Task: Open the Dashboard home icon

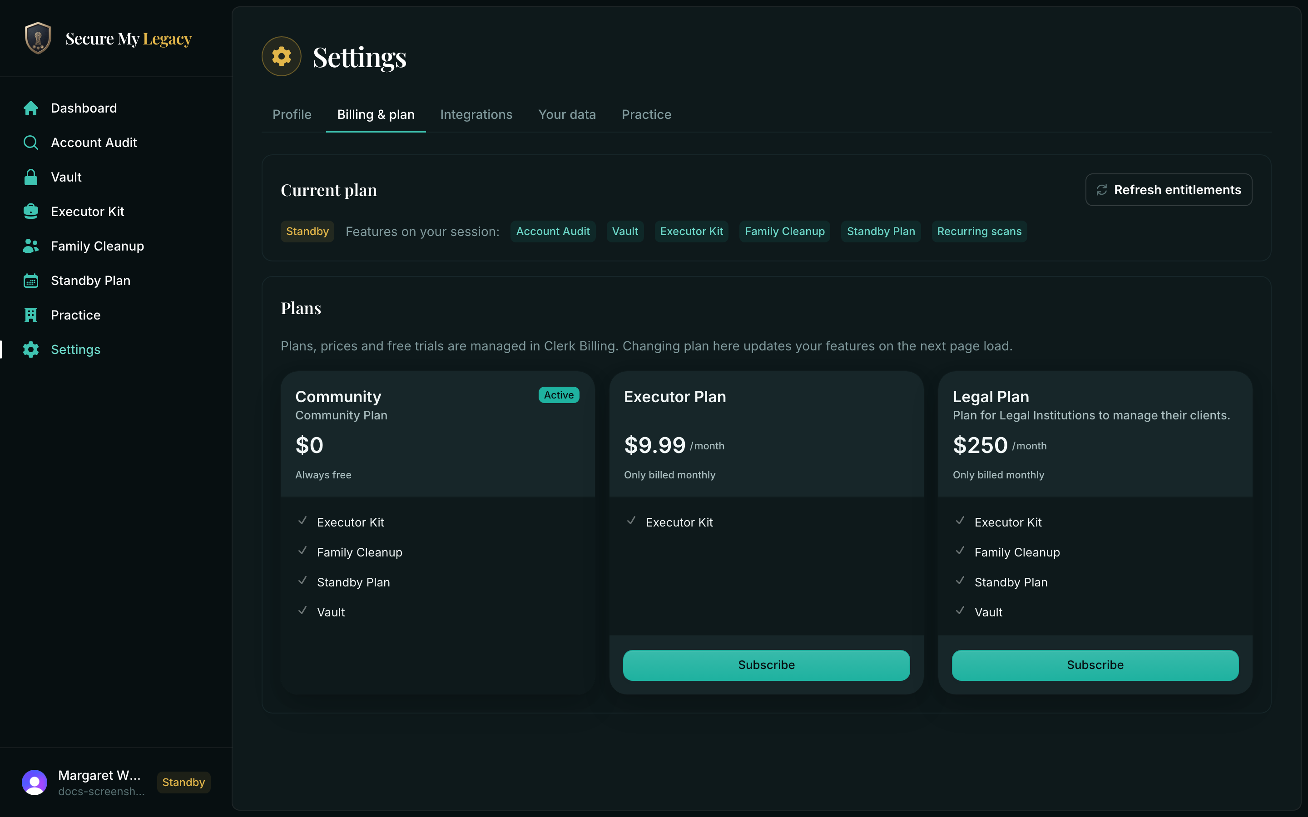Action: pyautogui.click(x=31, y=108)
